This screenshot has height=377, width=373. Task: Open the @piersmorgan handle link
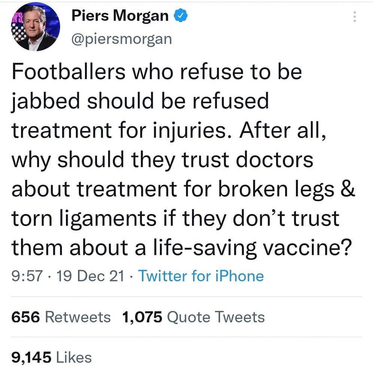point(121,38)
